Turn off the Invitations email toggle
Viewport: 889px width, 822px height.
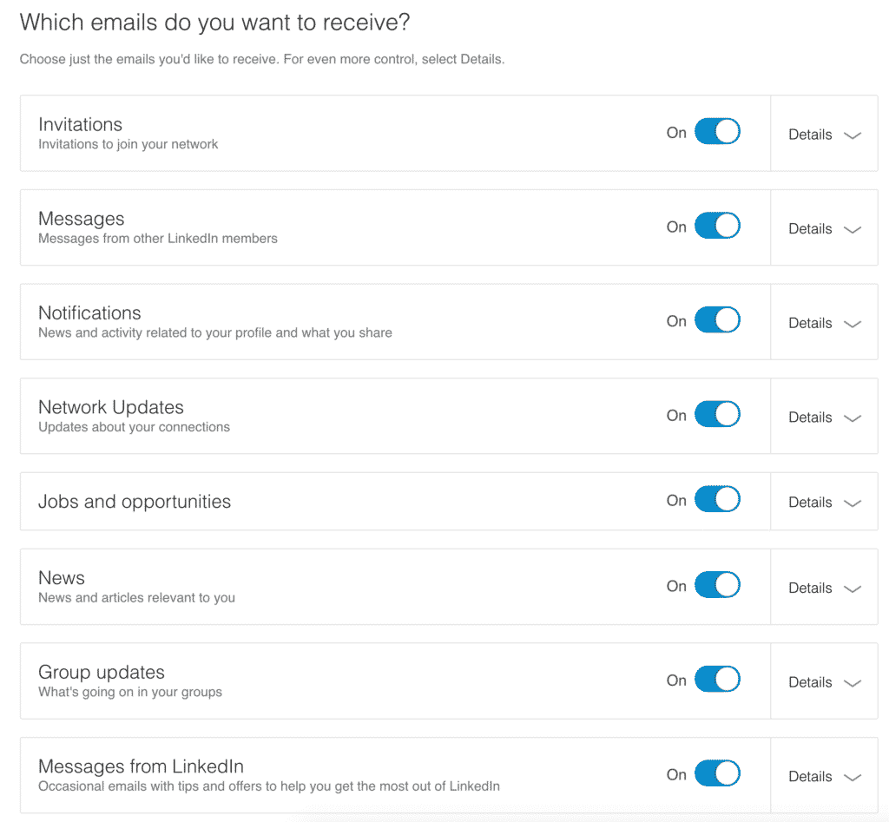pyautogui.click(x=717, y=131)
